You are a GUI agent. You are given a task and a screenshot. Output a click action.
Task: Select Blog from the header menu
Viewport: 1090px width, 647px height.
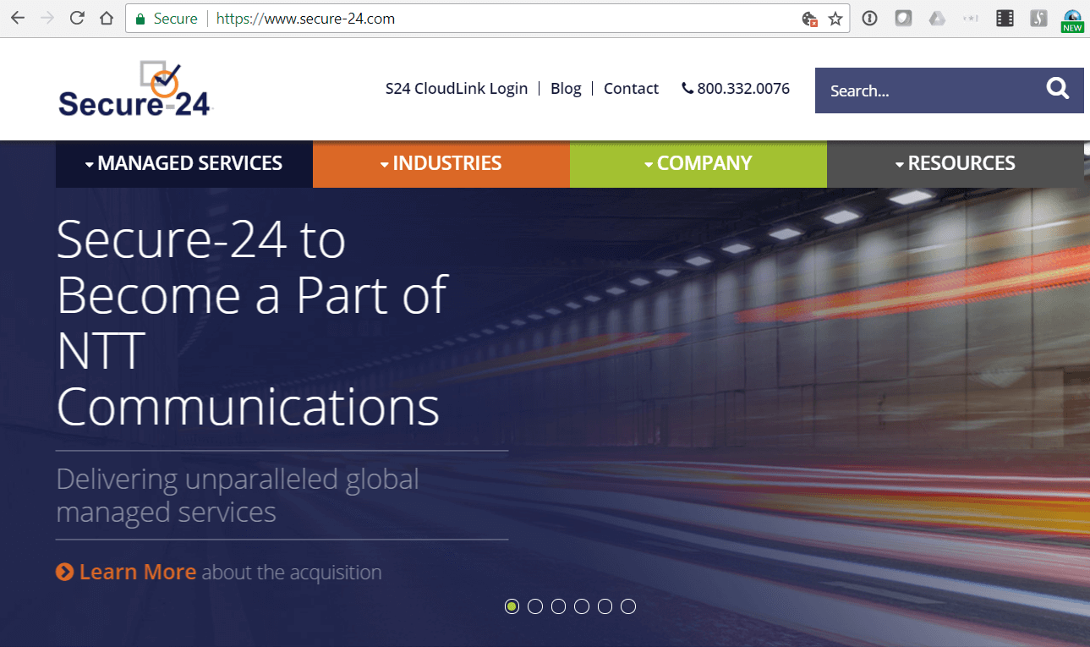tap(566, 88)
